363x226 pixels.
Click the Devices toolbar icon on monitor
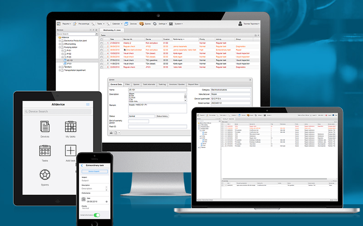[x=126, y=24]
